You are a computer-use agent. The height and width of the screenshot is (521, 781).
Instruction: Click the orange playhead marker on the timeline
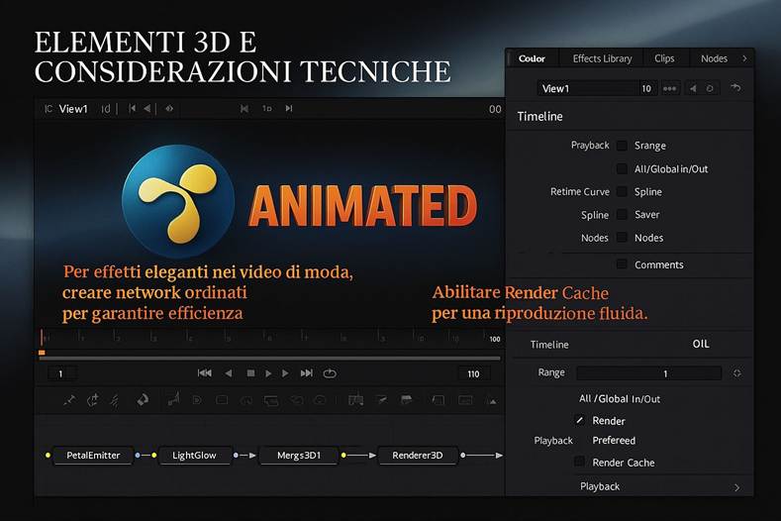pyautogui.click(x=42, y=353)
